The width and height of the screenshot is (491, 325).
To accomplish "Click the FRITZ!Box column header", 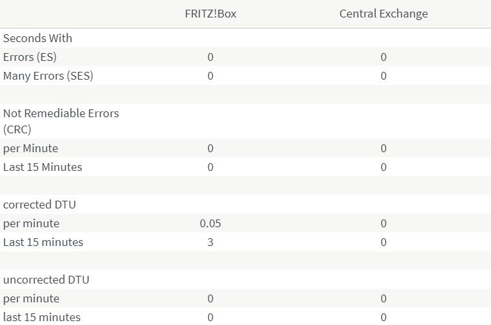I will click(210, 14).
